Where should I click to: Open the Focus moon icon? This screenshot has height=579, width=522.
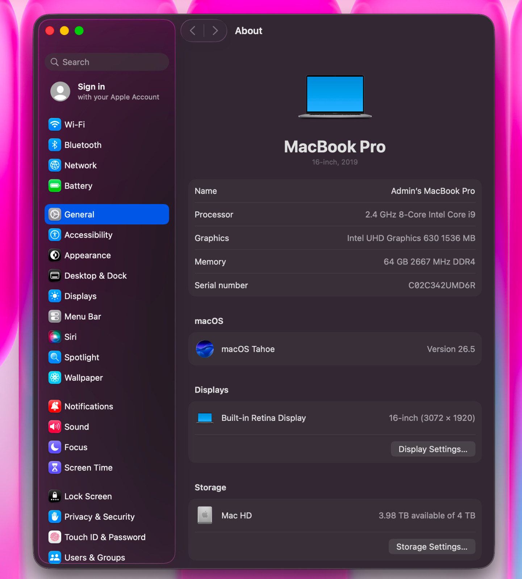tap(55, 447)
